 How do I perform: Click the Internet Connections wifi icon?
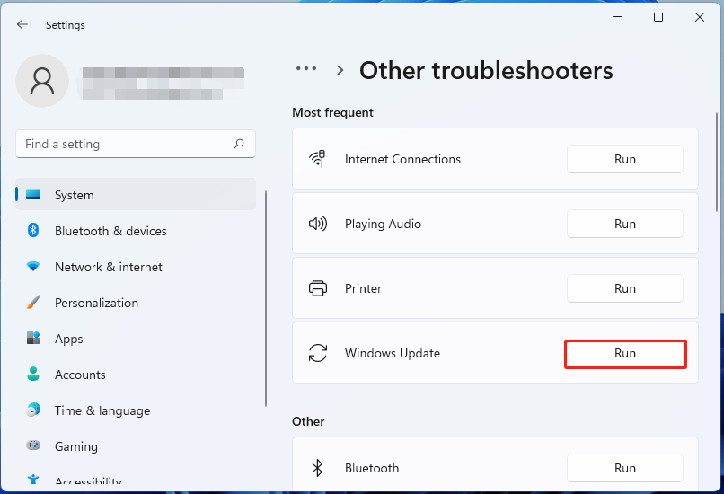(318, 159)
